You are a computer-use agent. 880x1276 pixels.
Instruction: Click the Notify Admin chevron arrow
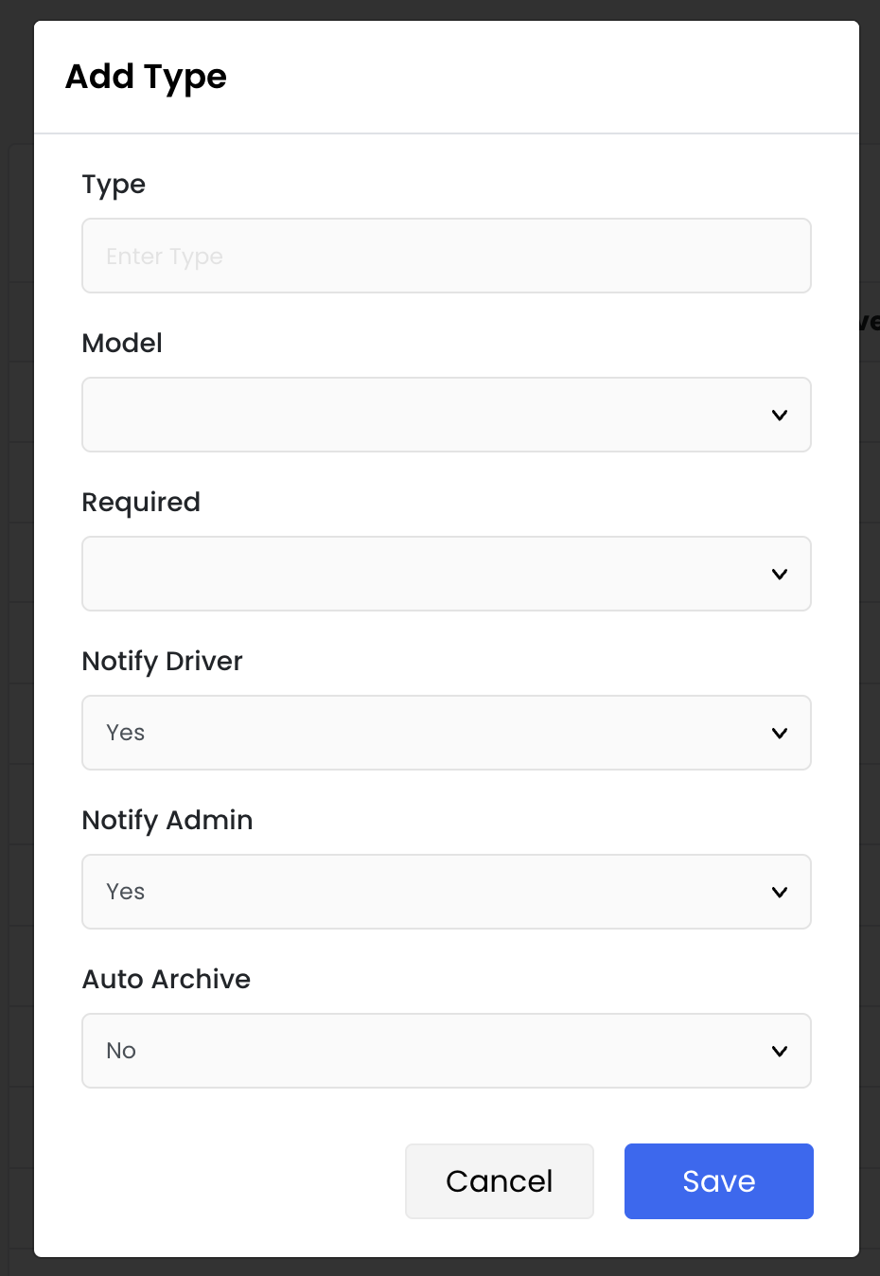pyautogui.click(x=780, y=892)
